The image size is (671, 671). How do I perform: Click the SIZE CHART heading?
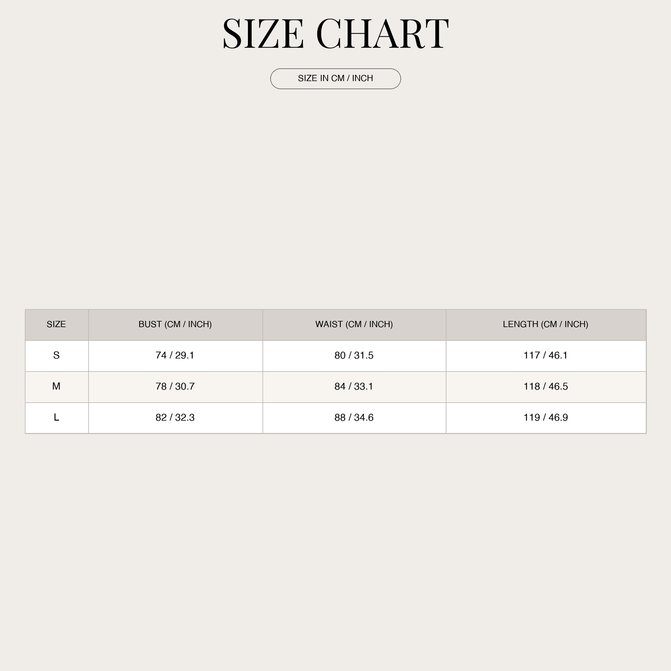335,34
